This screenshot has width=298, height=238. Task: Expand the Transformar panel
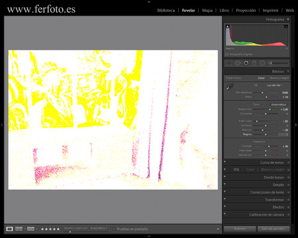click(x=288, y=200)
